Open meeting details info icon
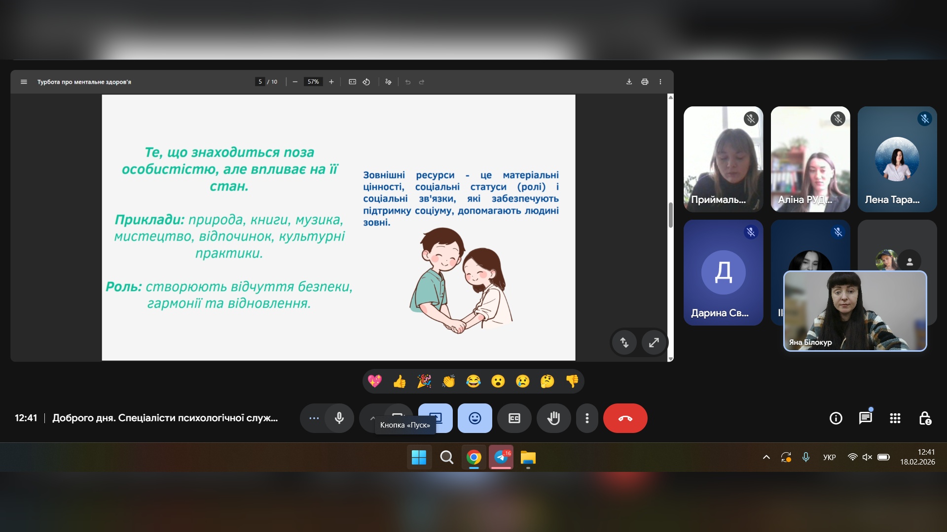Screen dimensions: 947x532 pyautogui.click(x=836, y=418)
